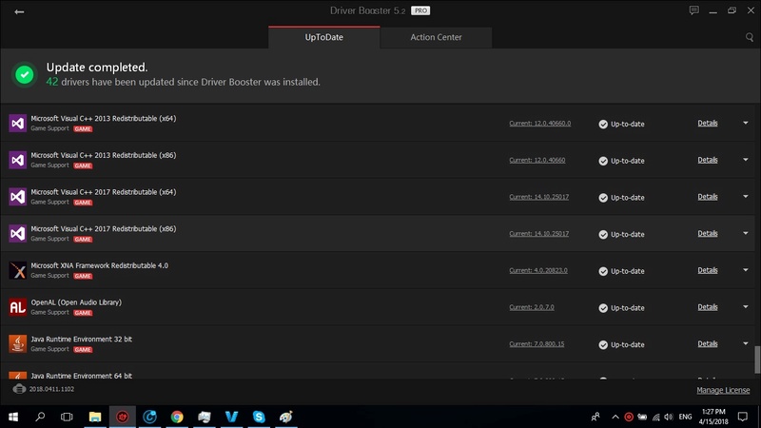The width and height of the screenshot is (761, 428).
Task: Click the Visual C++ 2013 (x86) icon
Action: coord(17,160)
